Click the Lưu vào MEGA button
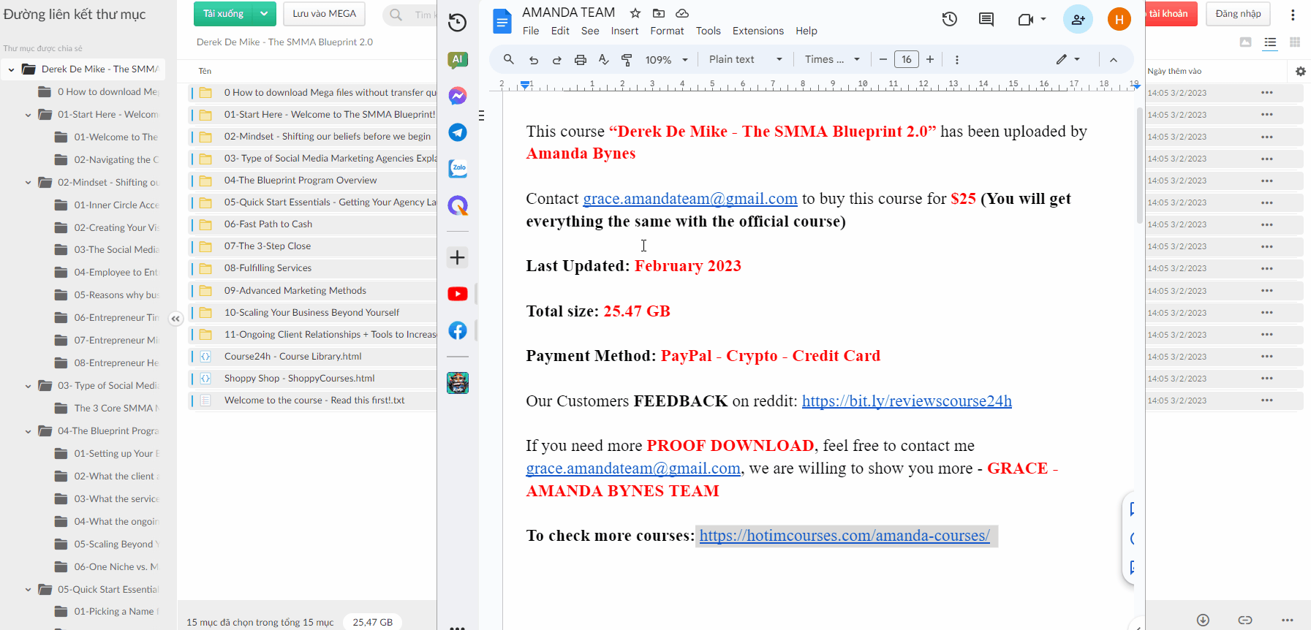 click(x=324, y=14)
